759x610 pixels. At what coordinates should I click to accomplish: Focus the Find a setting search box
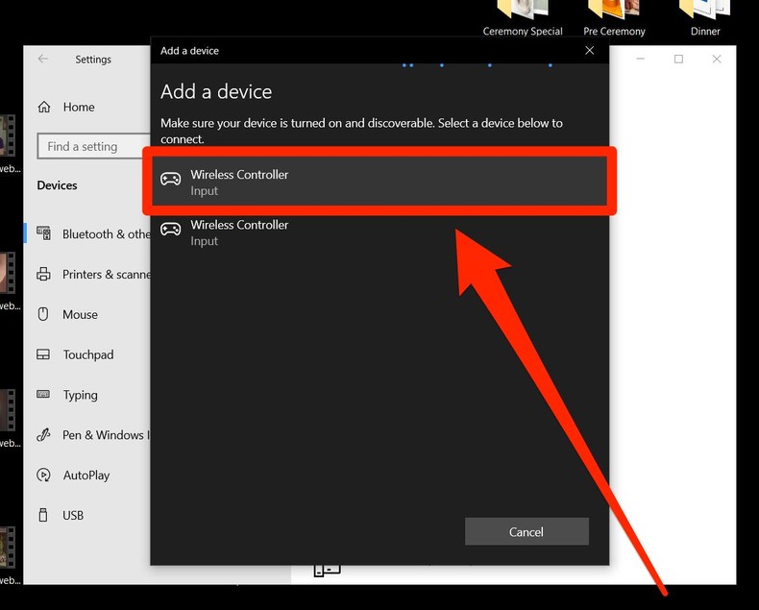pyautogui.click(x=94, y=146)
